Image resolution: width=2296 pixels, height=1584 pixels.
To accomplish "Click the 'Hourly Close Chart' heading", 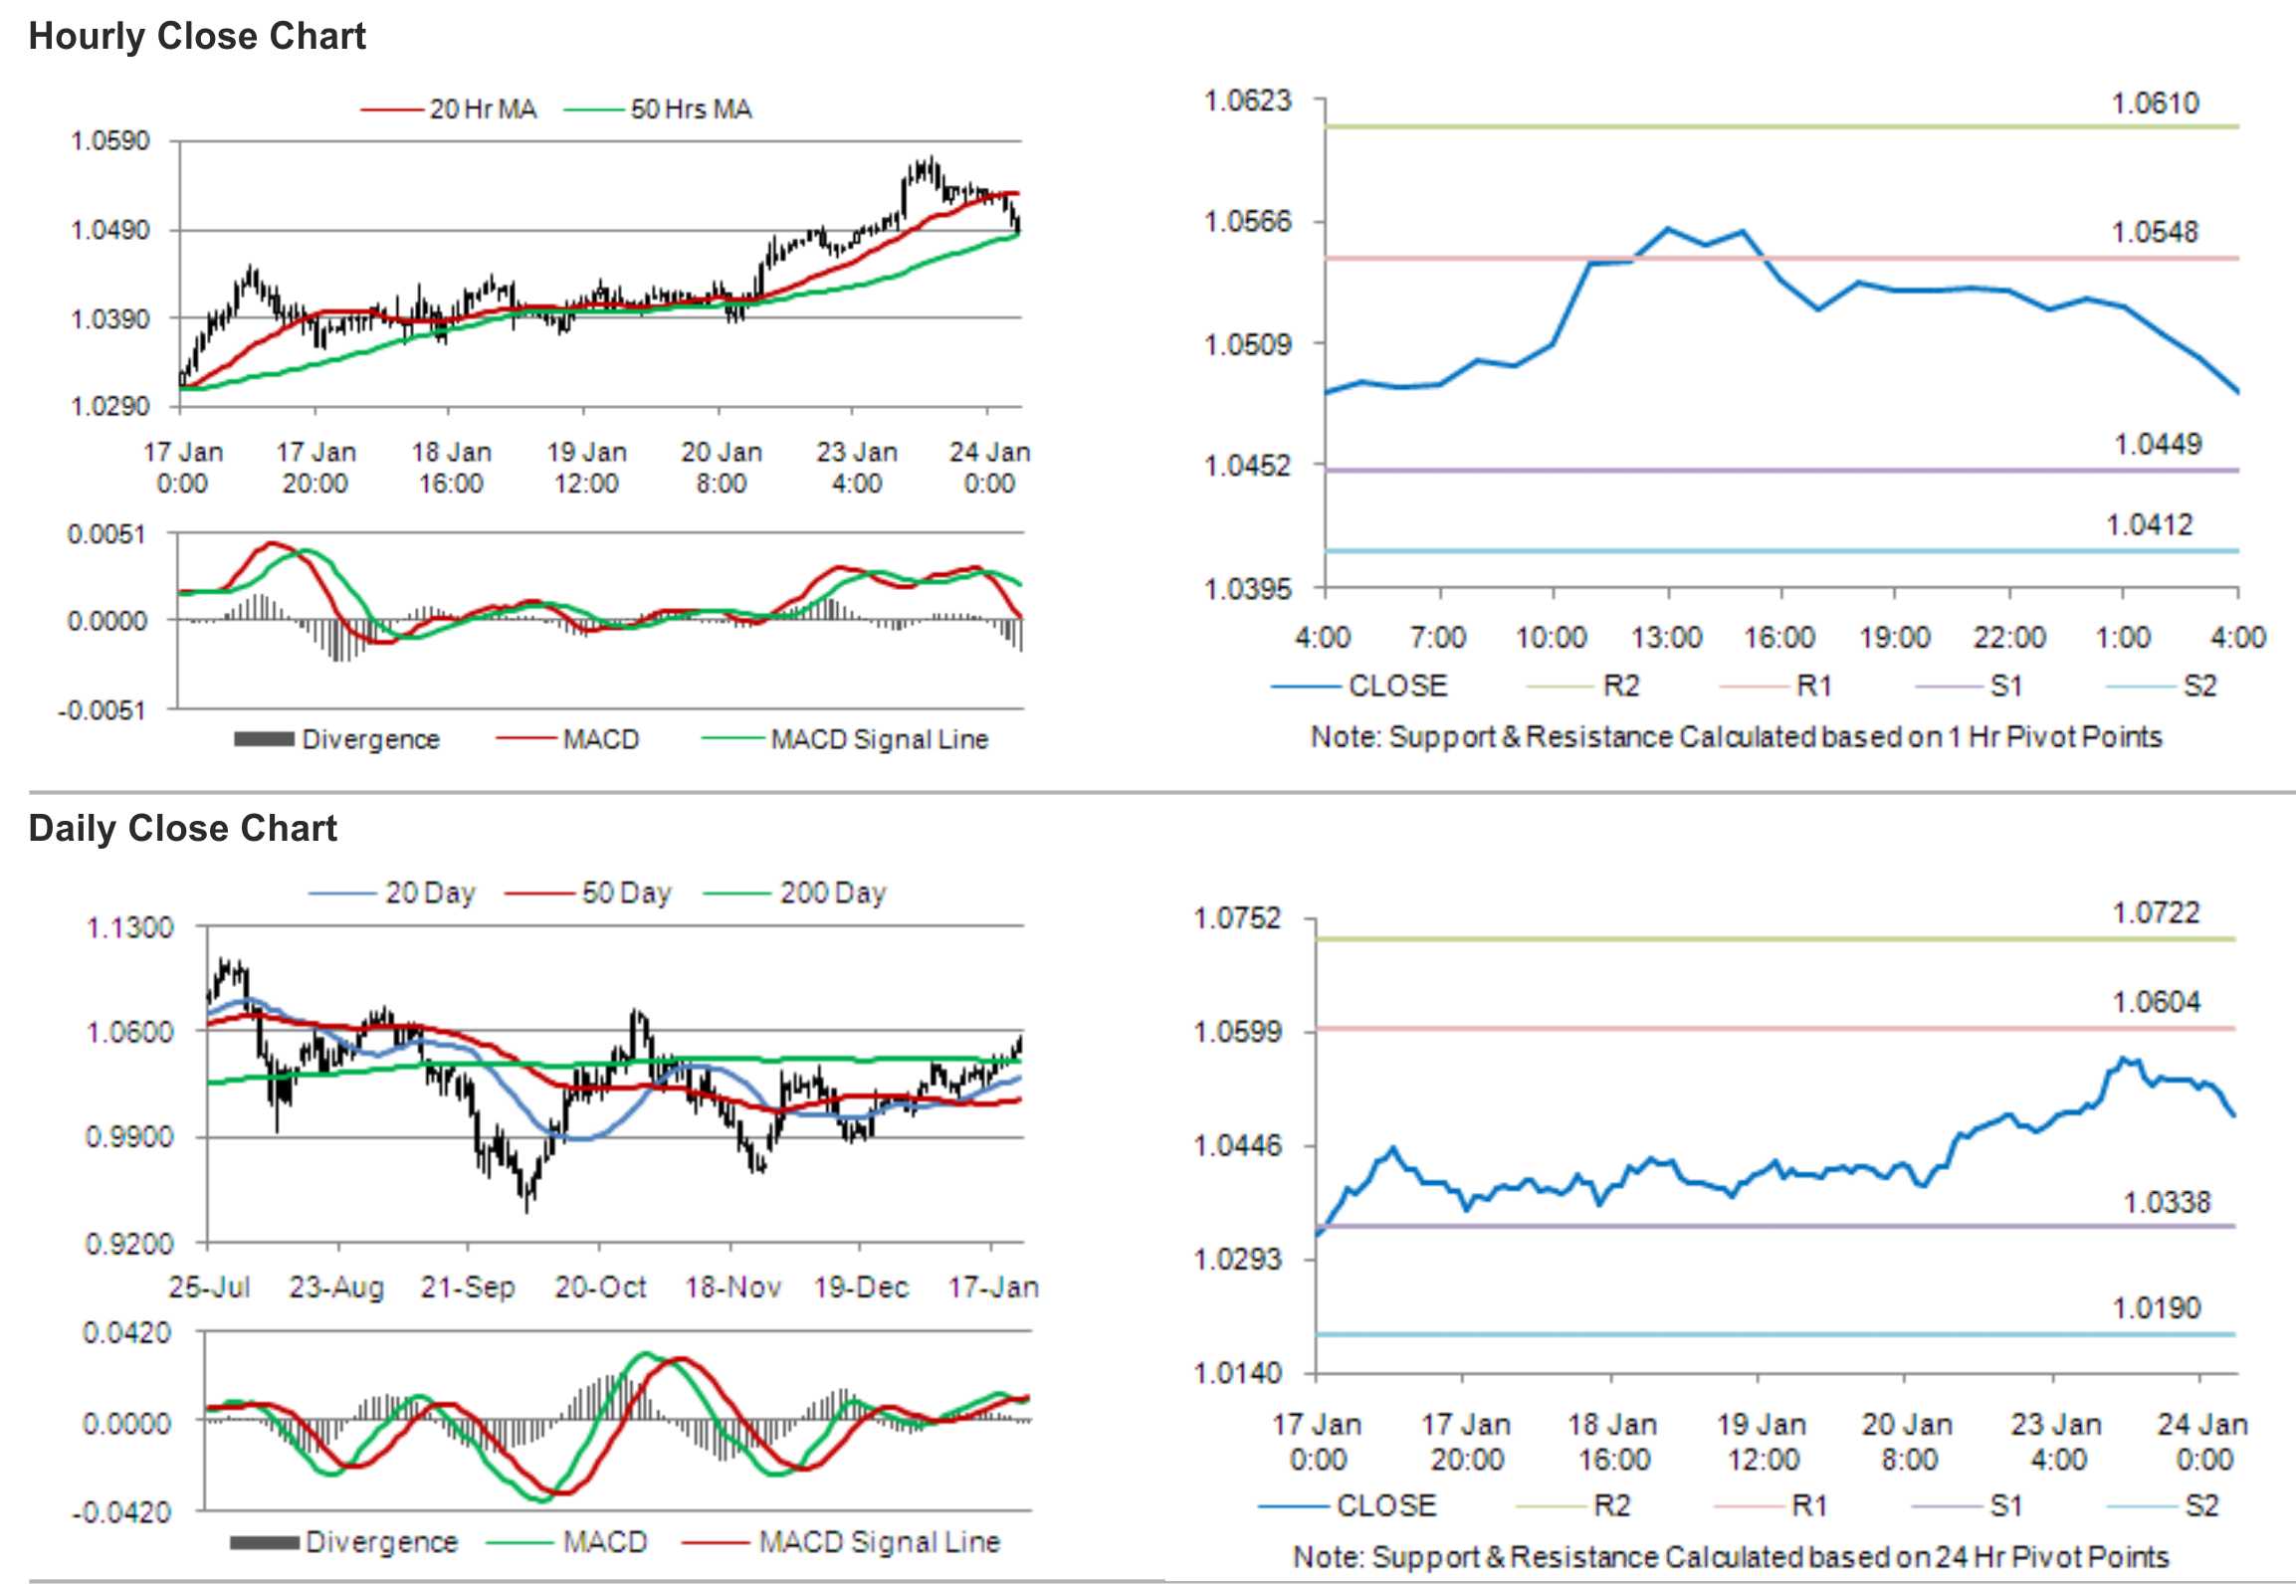I will tap(197, 37).
